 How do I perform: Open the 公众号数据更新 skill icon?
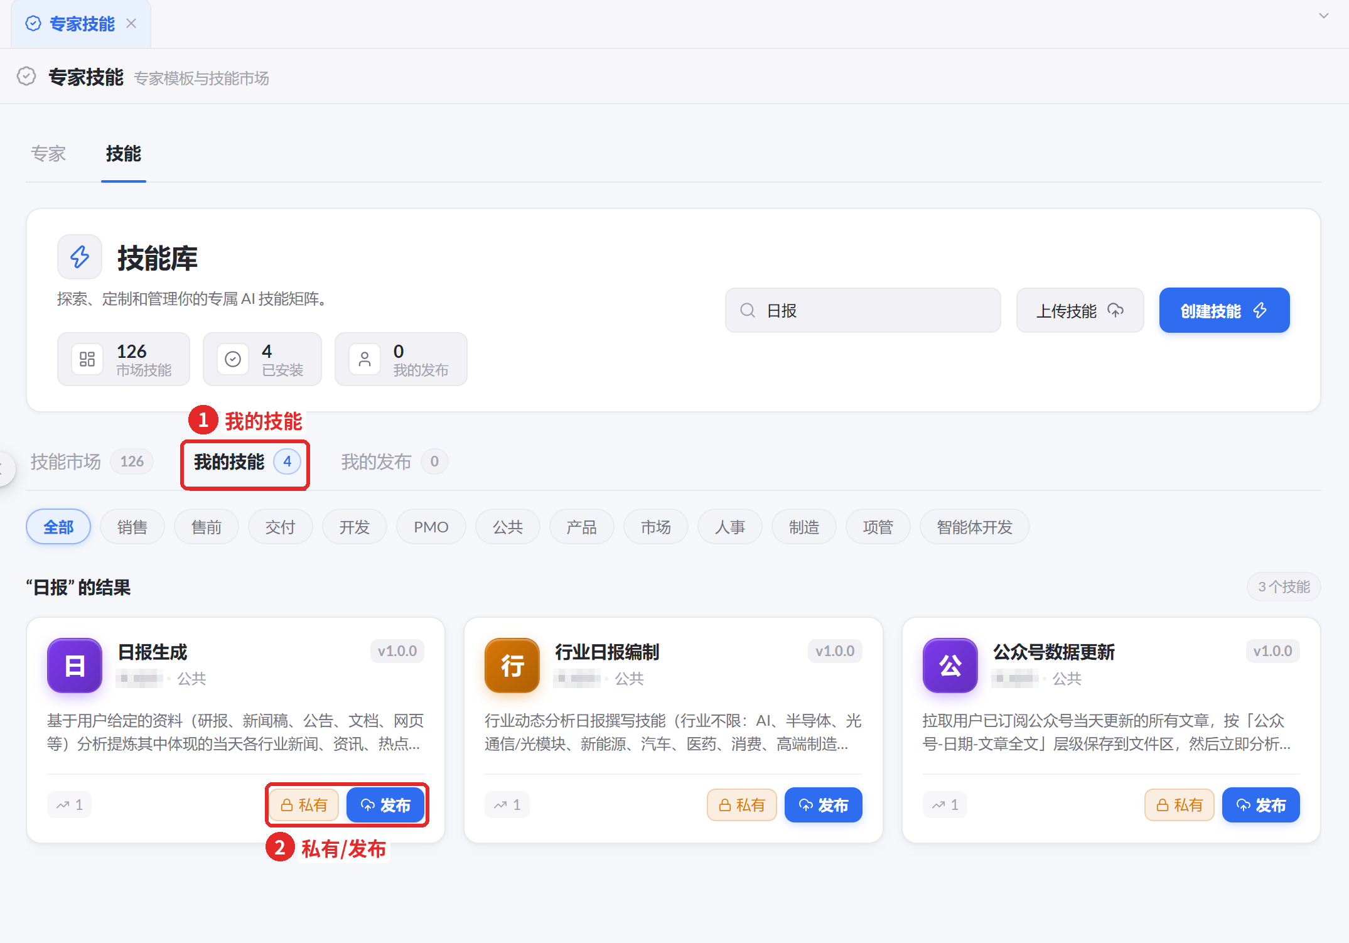point(950,665)
